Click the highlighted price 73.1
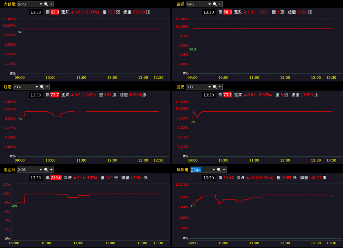The image size is (343, 248). point(228,95)
